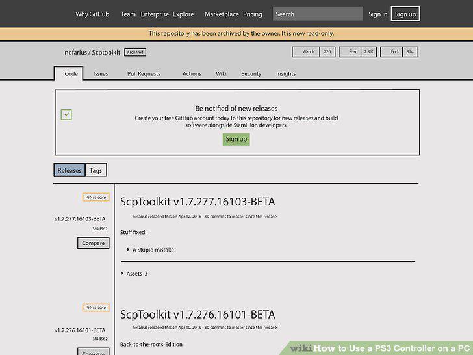This screenshot has width=473, height=355.
Task: Click the 'A Stupid mistake' bullet
Action: point(153,250)
